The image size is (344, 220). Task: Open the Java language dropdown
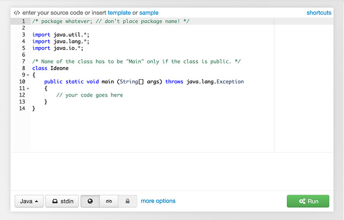[x=29, y=201]
